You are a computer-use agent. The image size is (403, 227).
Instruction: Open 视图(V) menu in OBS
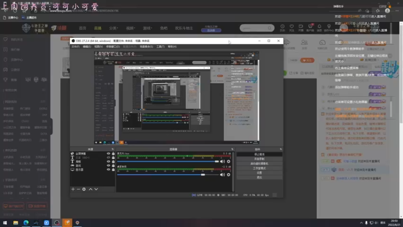[98, 46]
